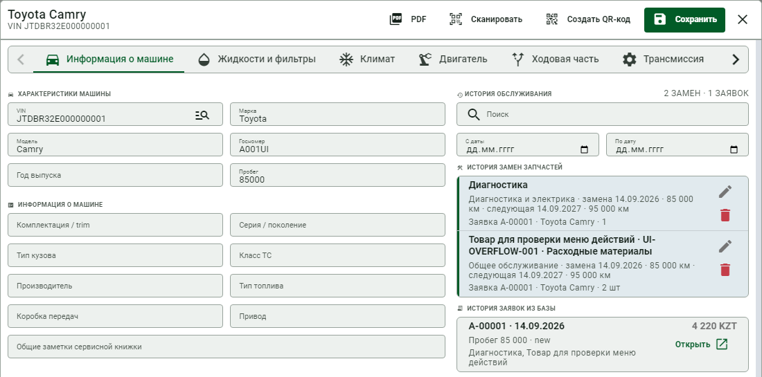Edit the UI-OVERFLOW-001 replacement record
Screen dimensions: 762x377
(x=725, y=246)
